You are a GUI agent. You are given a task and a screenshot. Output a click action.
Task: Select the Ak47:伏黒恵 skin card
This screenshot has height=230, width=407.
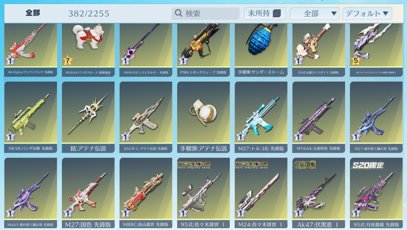click(319, 193)
